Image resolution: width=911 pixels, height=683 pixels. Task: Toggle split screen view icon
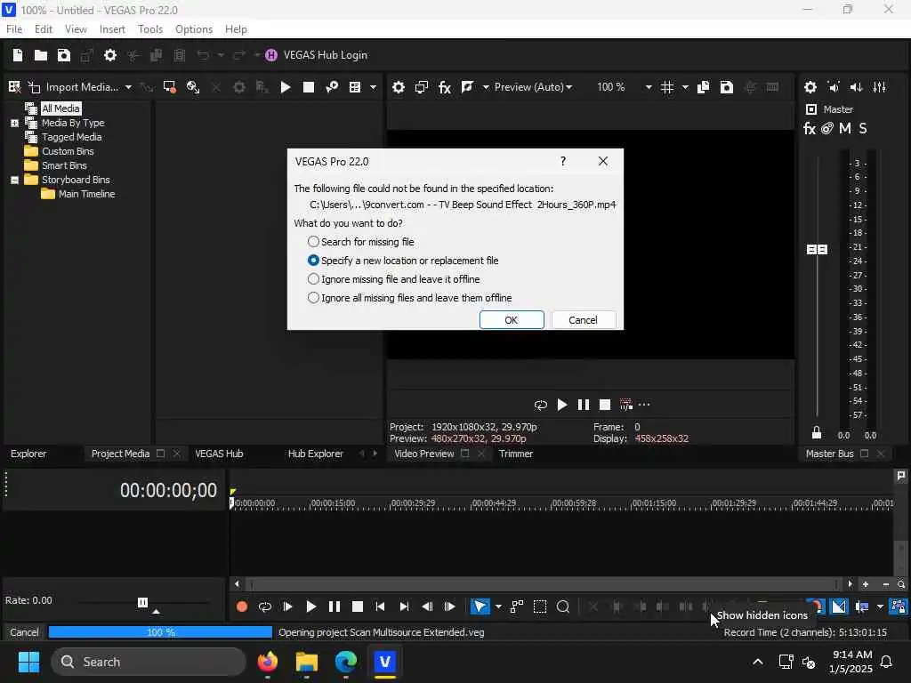pos(467,87)
